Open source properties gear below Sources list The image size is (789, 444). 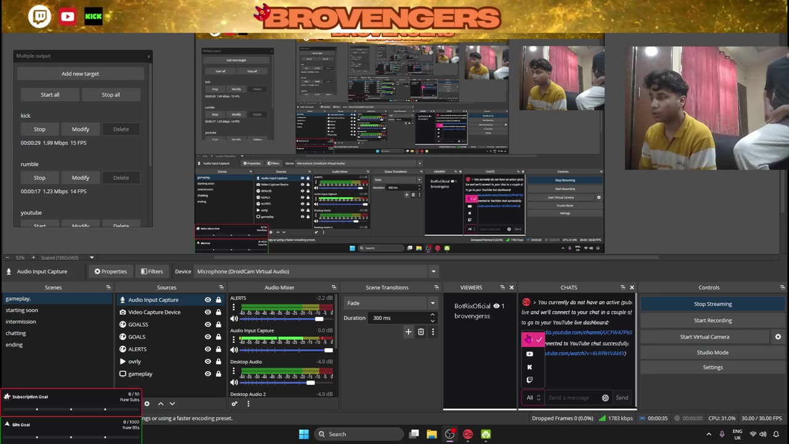(147, 404)
